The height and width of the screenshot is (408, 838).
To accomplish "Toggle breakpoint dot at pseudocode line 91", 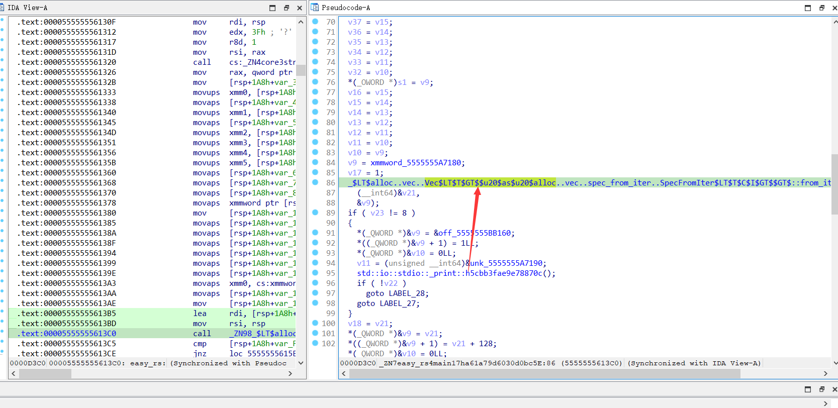I will (315, 233).
